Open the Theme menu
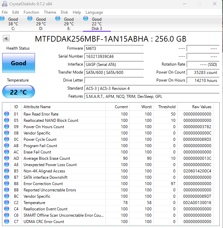This screenshot has width=223, height=228. [50, 12]
